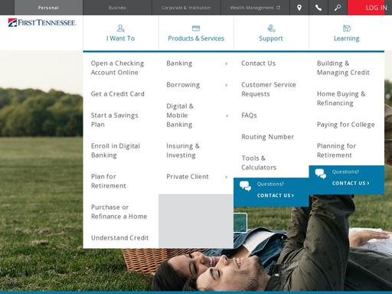Switch to Corporate & Institution tab
Viewport: 392px width, 294px height.
(186, 8)
